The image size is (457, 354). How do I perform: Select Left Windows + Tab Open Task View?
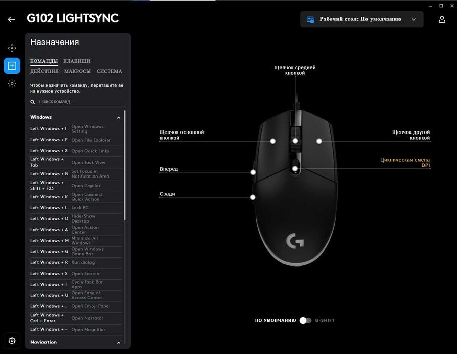pos(76,162)
